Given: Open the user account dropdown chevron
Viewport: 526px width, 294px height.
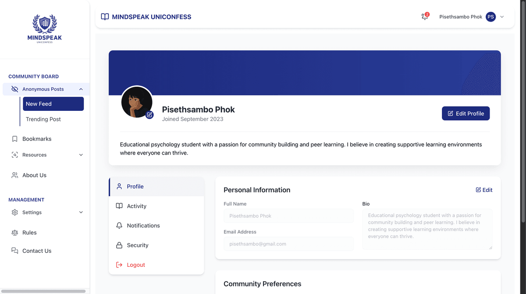Looking at the screenshot, I should click(502, 17).
